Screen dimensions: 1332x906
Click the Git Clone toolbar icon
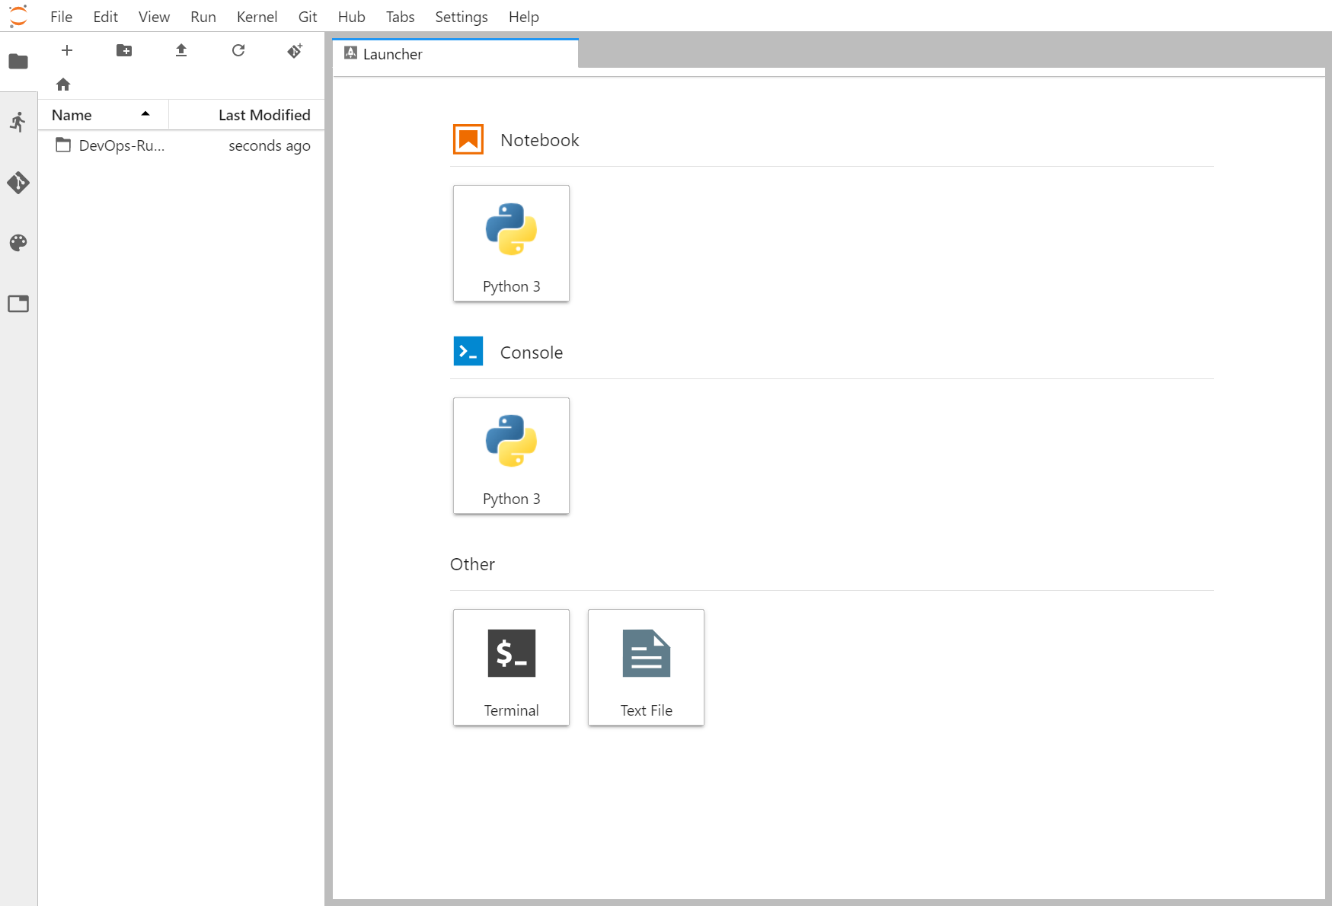295,50
